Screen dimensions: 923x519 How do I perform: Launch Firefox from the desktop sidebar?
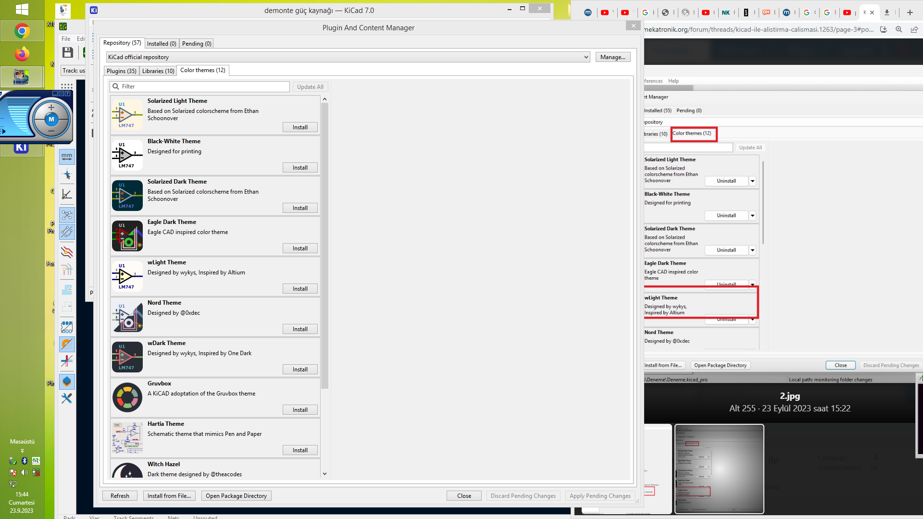coord(22,54)
